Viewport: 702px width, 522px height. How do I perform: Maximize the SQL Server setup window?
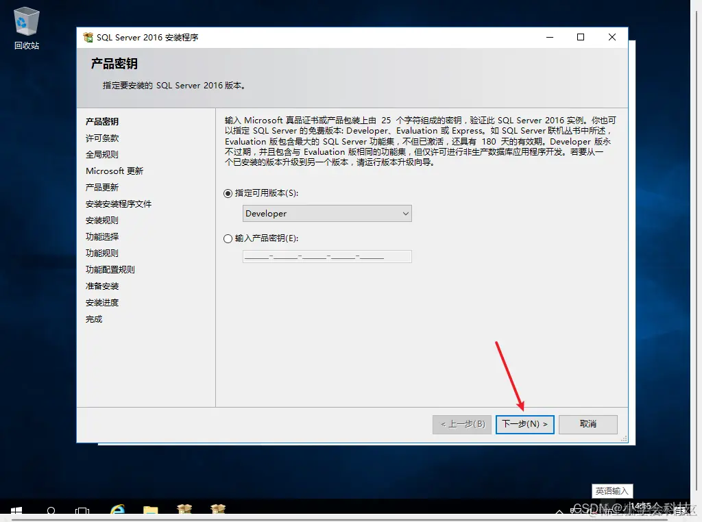tap(581, 37)
